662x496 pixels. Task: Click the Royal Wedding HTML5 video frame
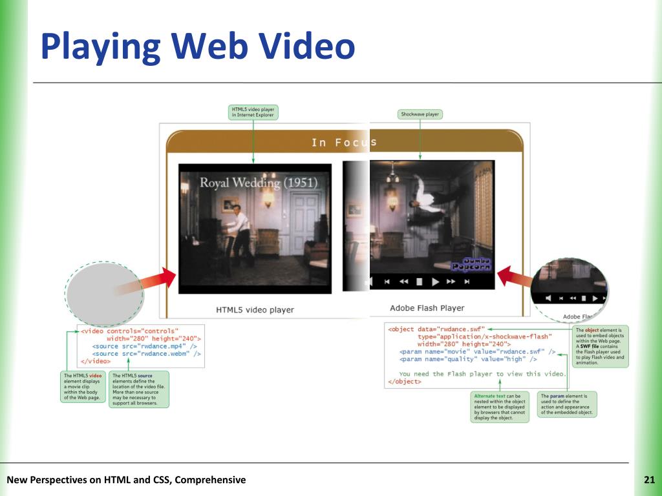[255, 229]
